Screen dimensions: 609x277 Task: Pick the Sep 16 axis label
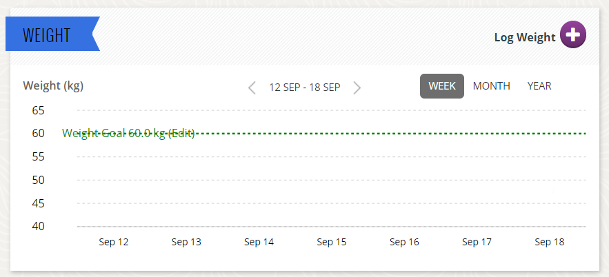(404, 242)
